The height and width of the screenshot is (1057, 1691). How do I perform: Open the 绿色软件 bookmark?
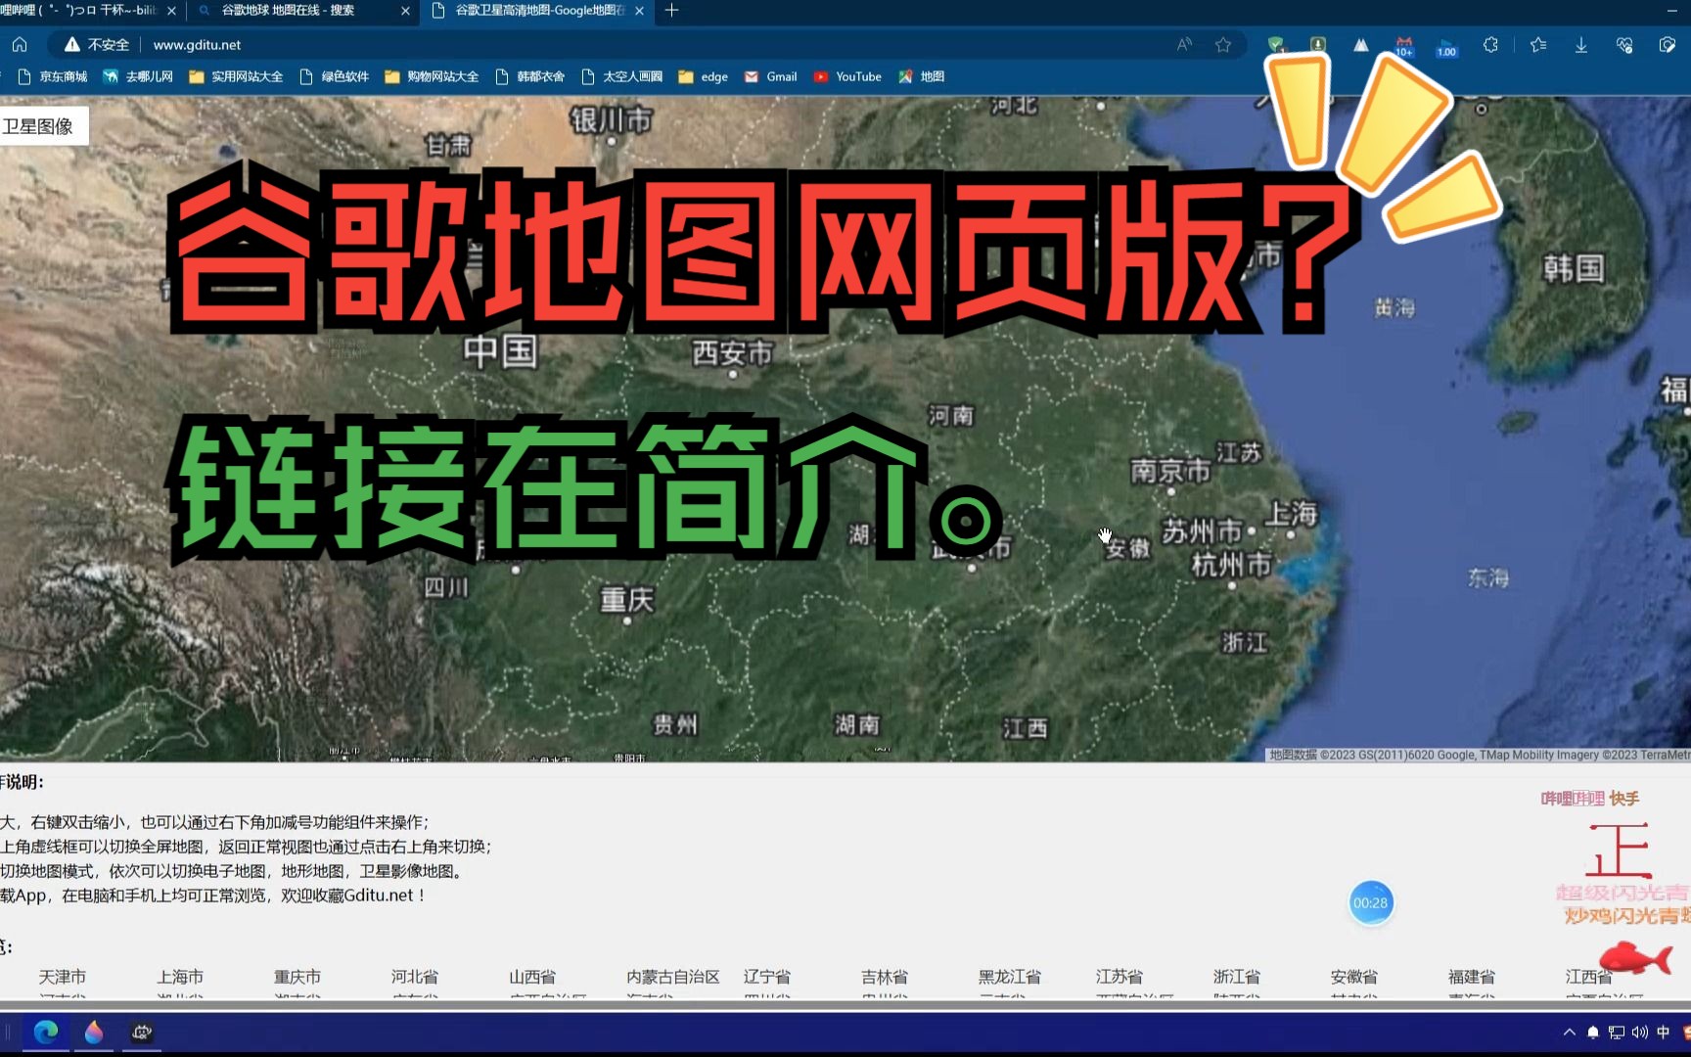click(x=334, y=76)
